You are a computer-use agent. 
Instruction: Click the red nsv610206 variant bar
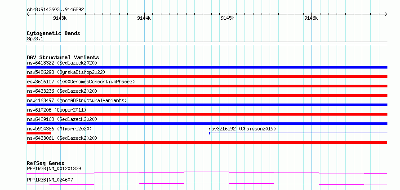pyautogui.click(x=207, y=114)
